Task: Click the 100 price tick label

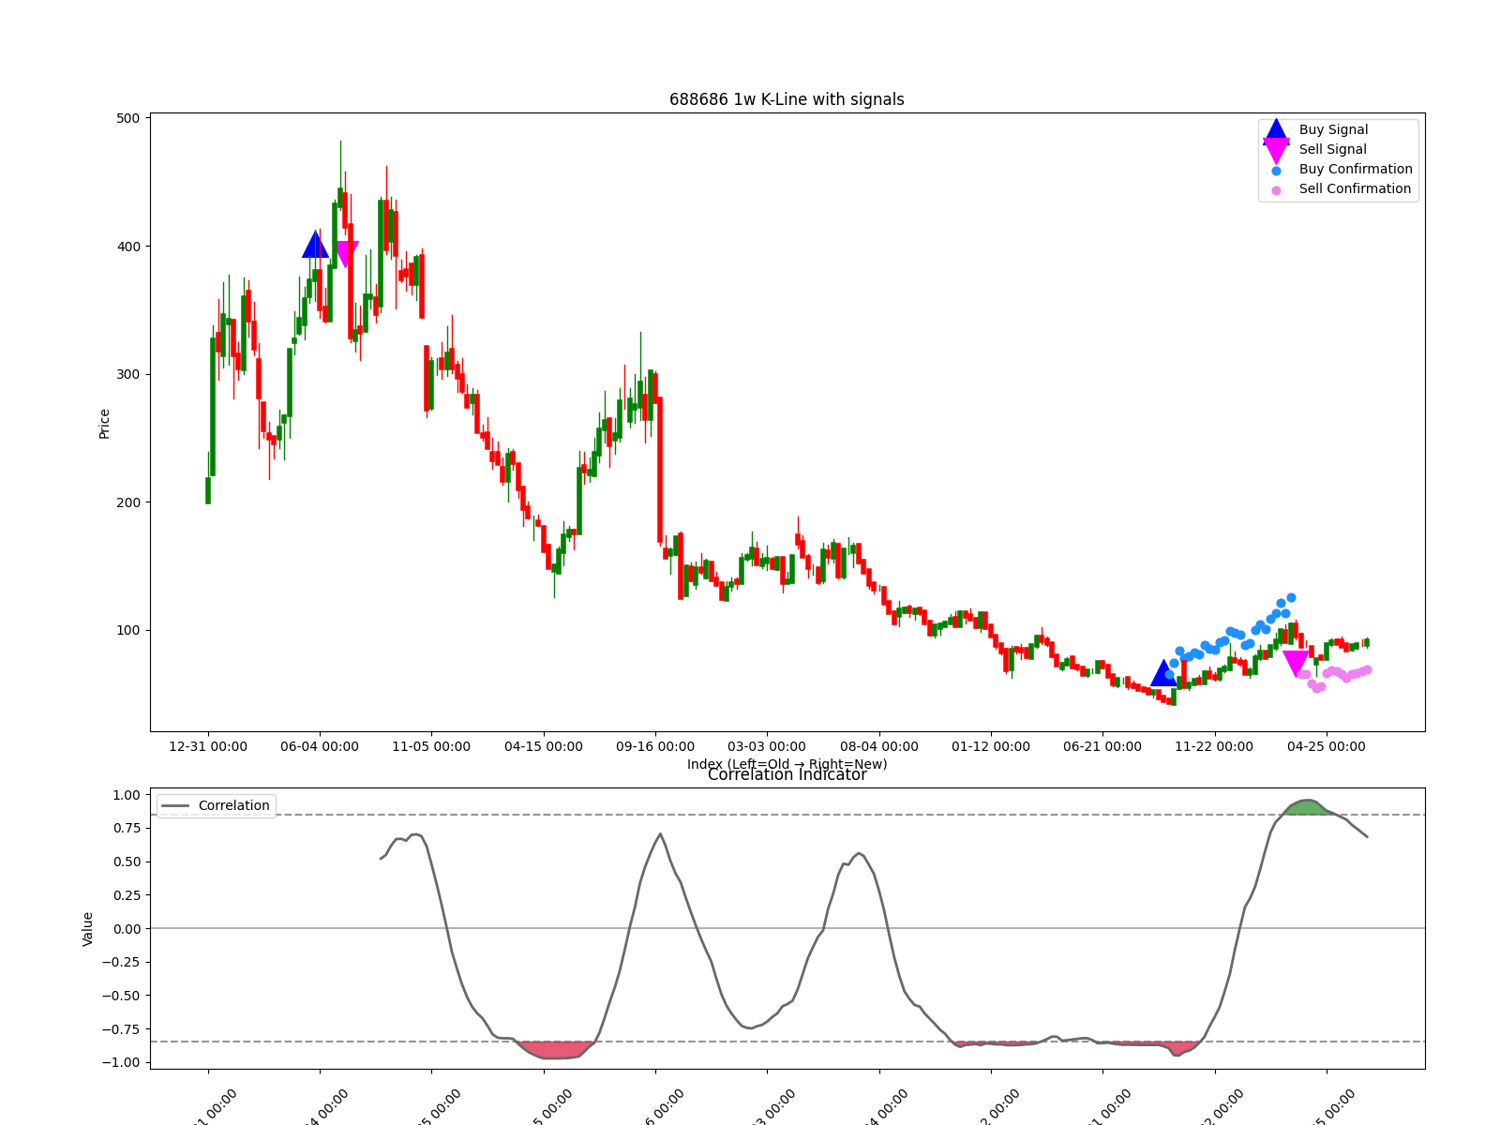Action: pos(128,630)
